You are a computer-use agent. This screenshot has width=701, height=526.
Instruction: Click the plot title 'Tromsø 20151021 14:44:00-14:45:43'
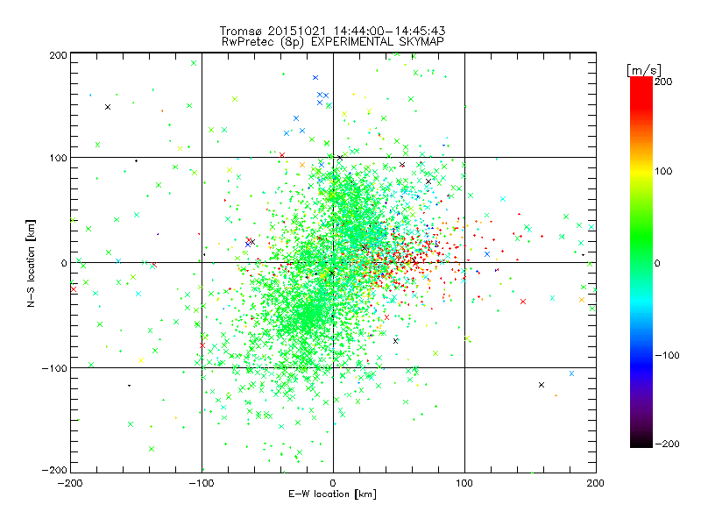[x=333, y=31]
